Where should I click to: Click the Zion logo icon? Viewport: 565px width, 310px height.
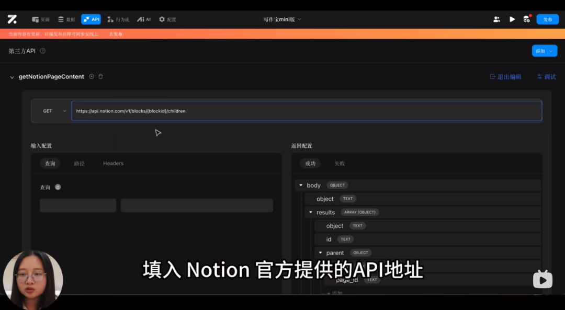pyautogui.click(x=12, y=19)
